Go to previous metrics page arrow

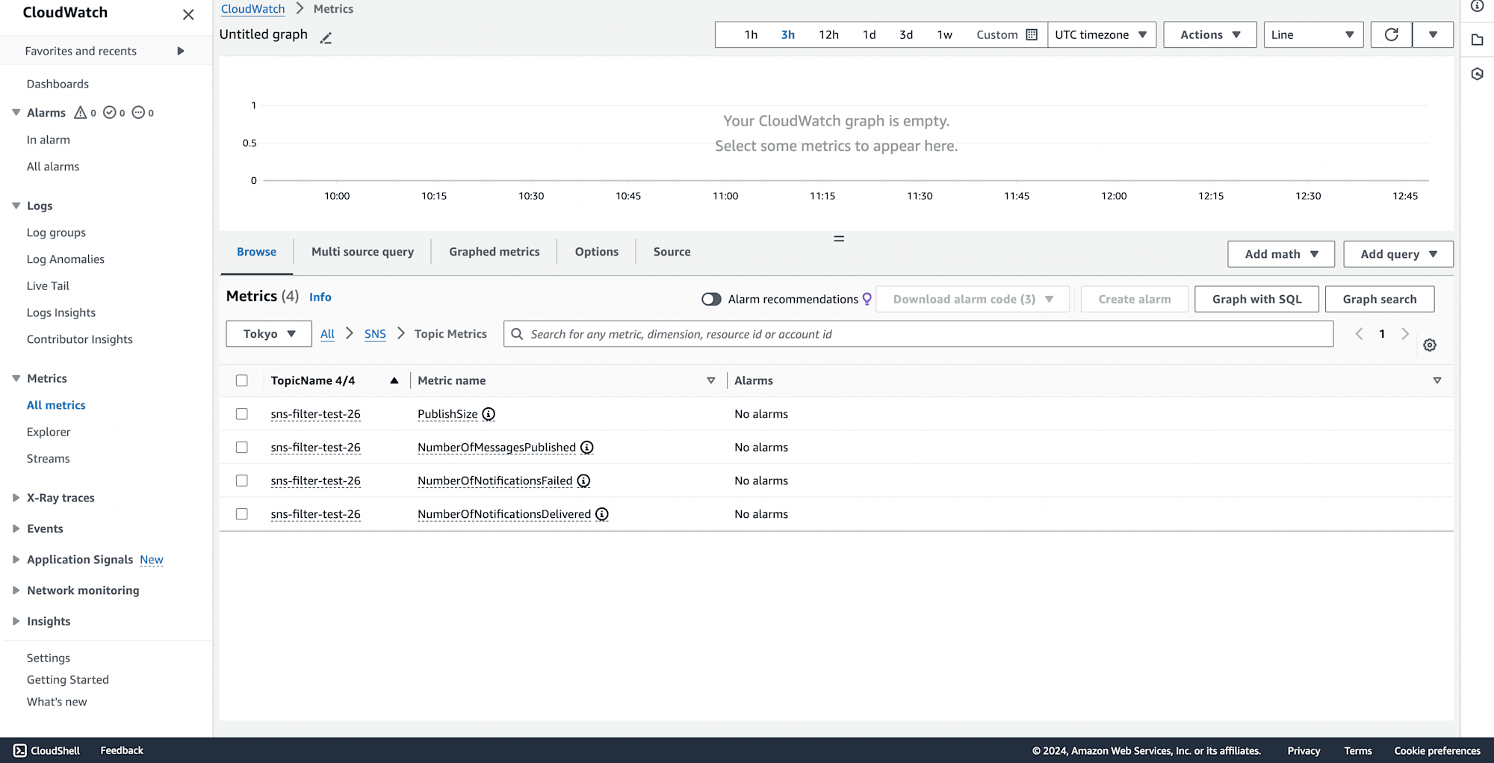coord(1359,334)
